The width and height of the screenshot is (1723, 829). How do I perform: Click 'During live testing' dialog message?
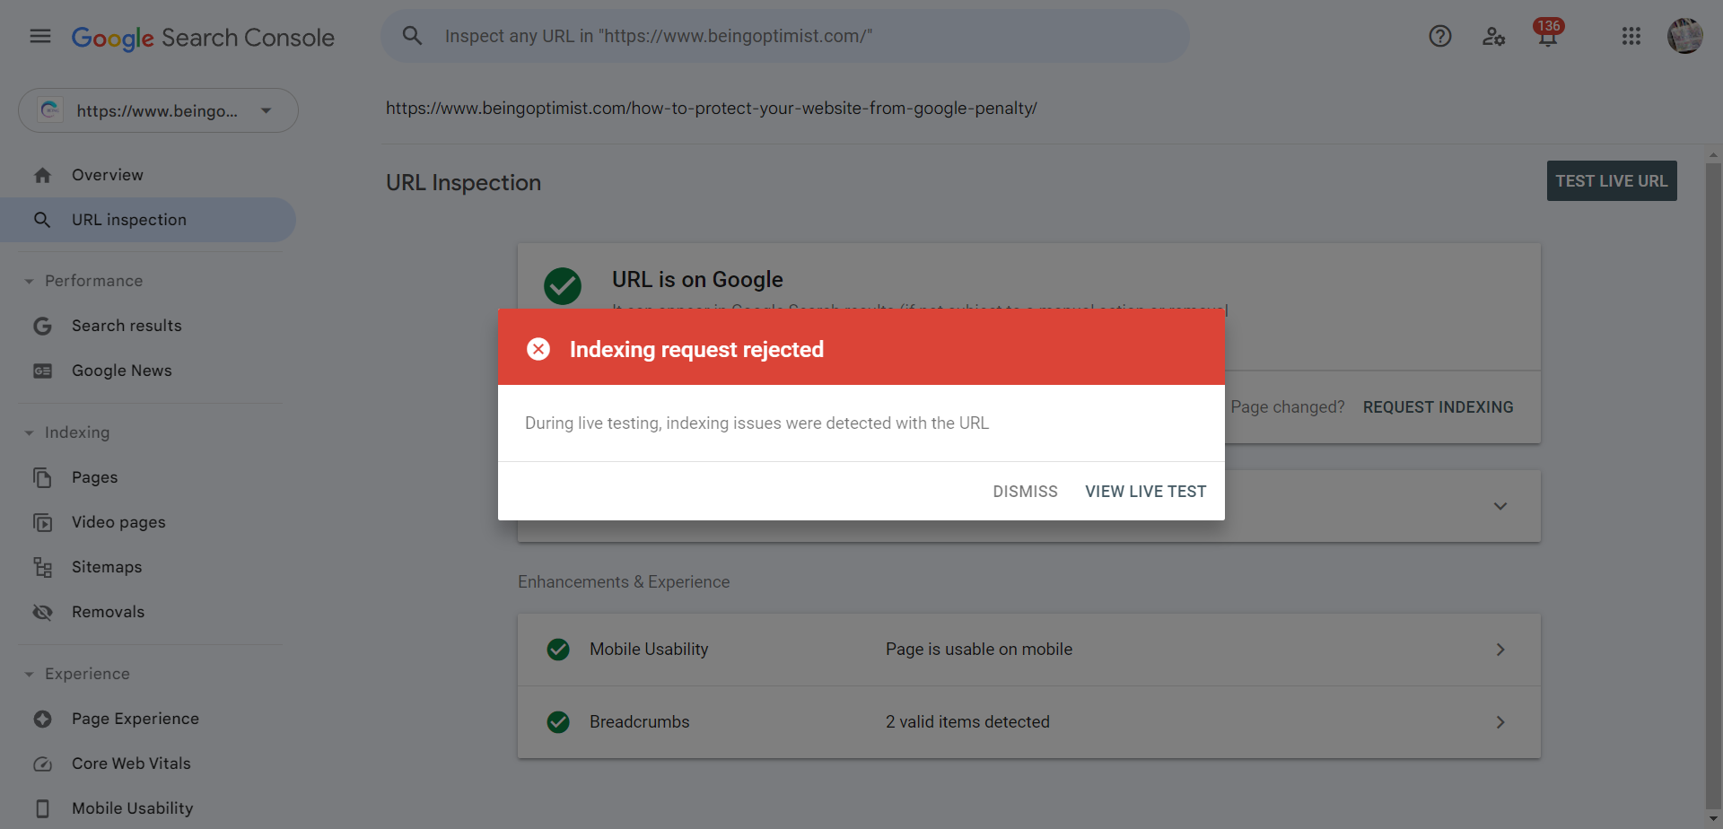tap(757, 423)
